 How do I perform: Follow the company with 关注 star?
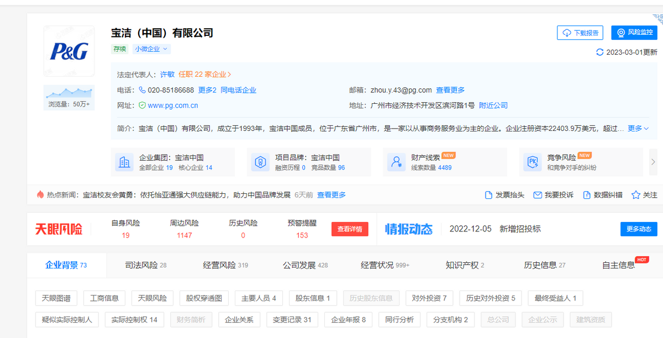click(644, 195)
